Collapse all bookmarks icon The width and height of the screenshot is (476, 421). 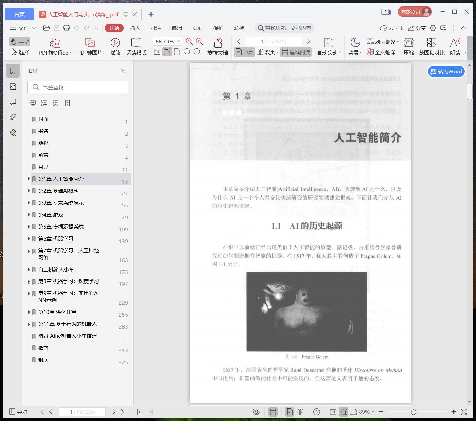[44, 103]
